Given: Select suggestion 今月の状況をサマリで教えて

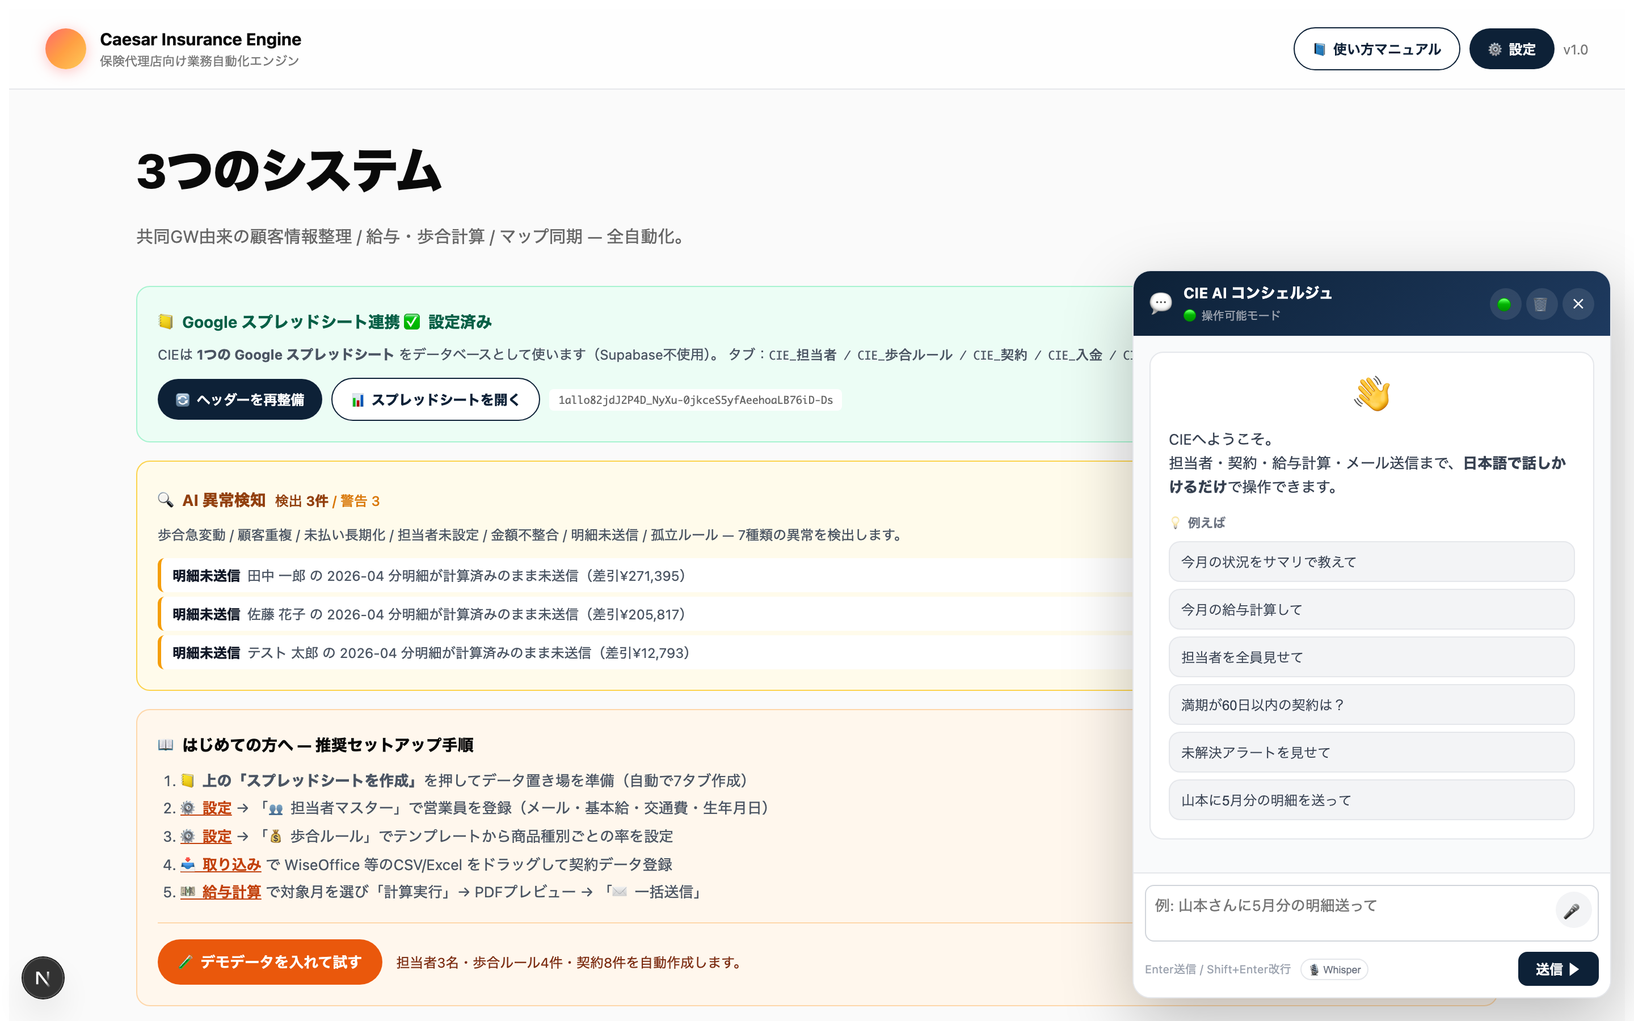Looking at the screenshot, I should (1371, 562).
